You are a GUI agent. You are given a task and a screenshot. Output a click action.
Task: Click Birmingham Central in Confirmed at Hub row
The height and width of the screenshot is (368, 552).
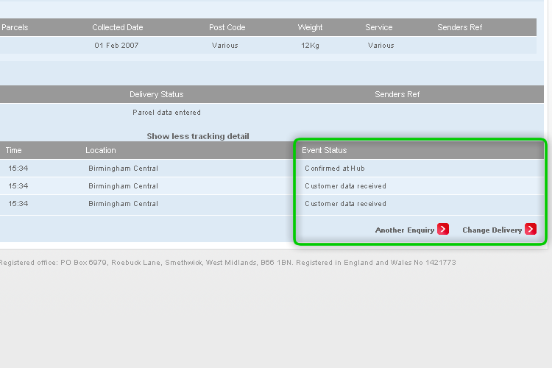coord(123,169)
